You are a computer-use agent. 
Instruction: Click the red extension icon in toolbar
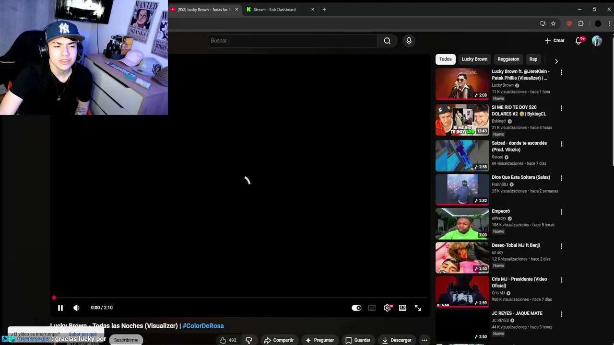tap(569, 23)
